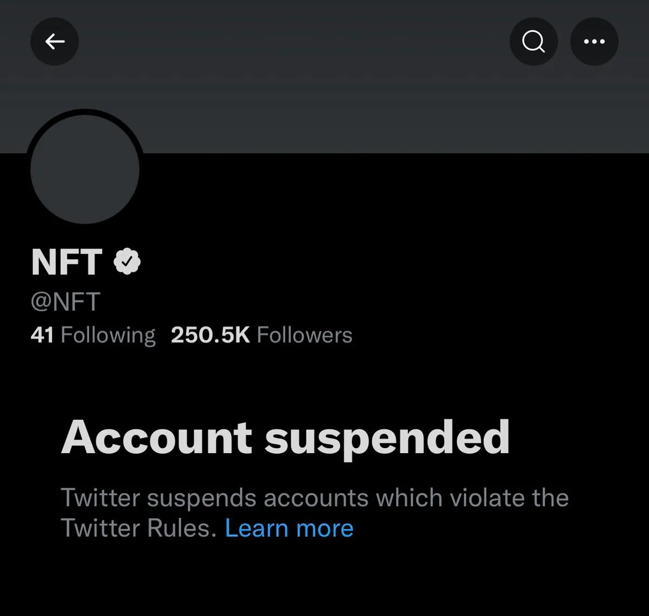The width and height of the screenshot is (649, 616).
Task: Select the NFT display name
Action: [x=67, y=262]
